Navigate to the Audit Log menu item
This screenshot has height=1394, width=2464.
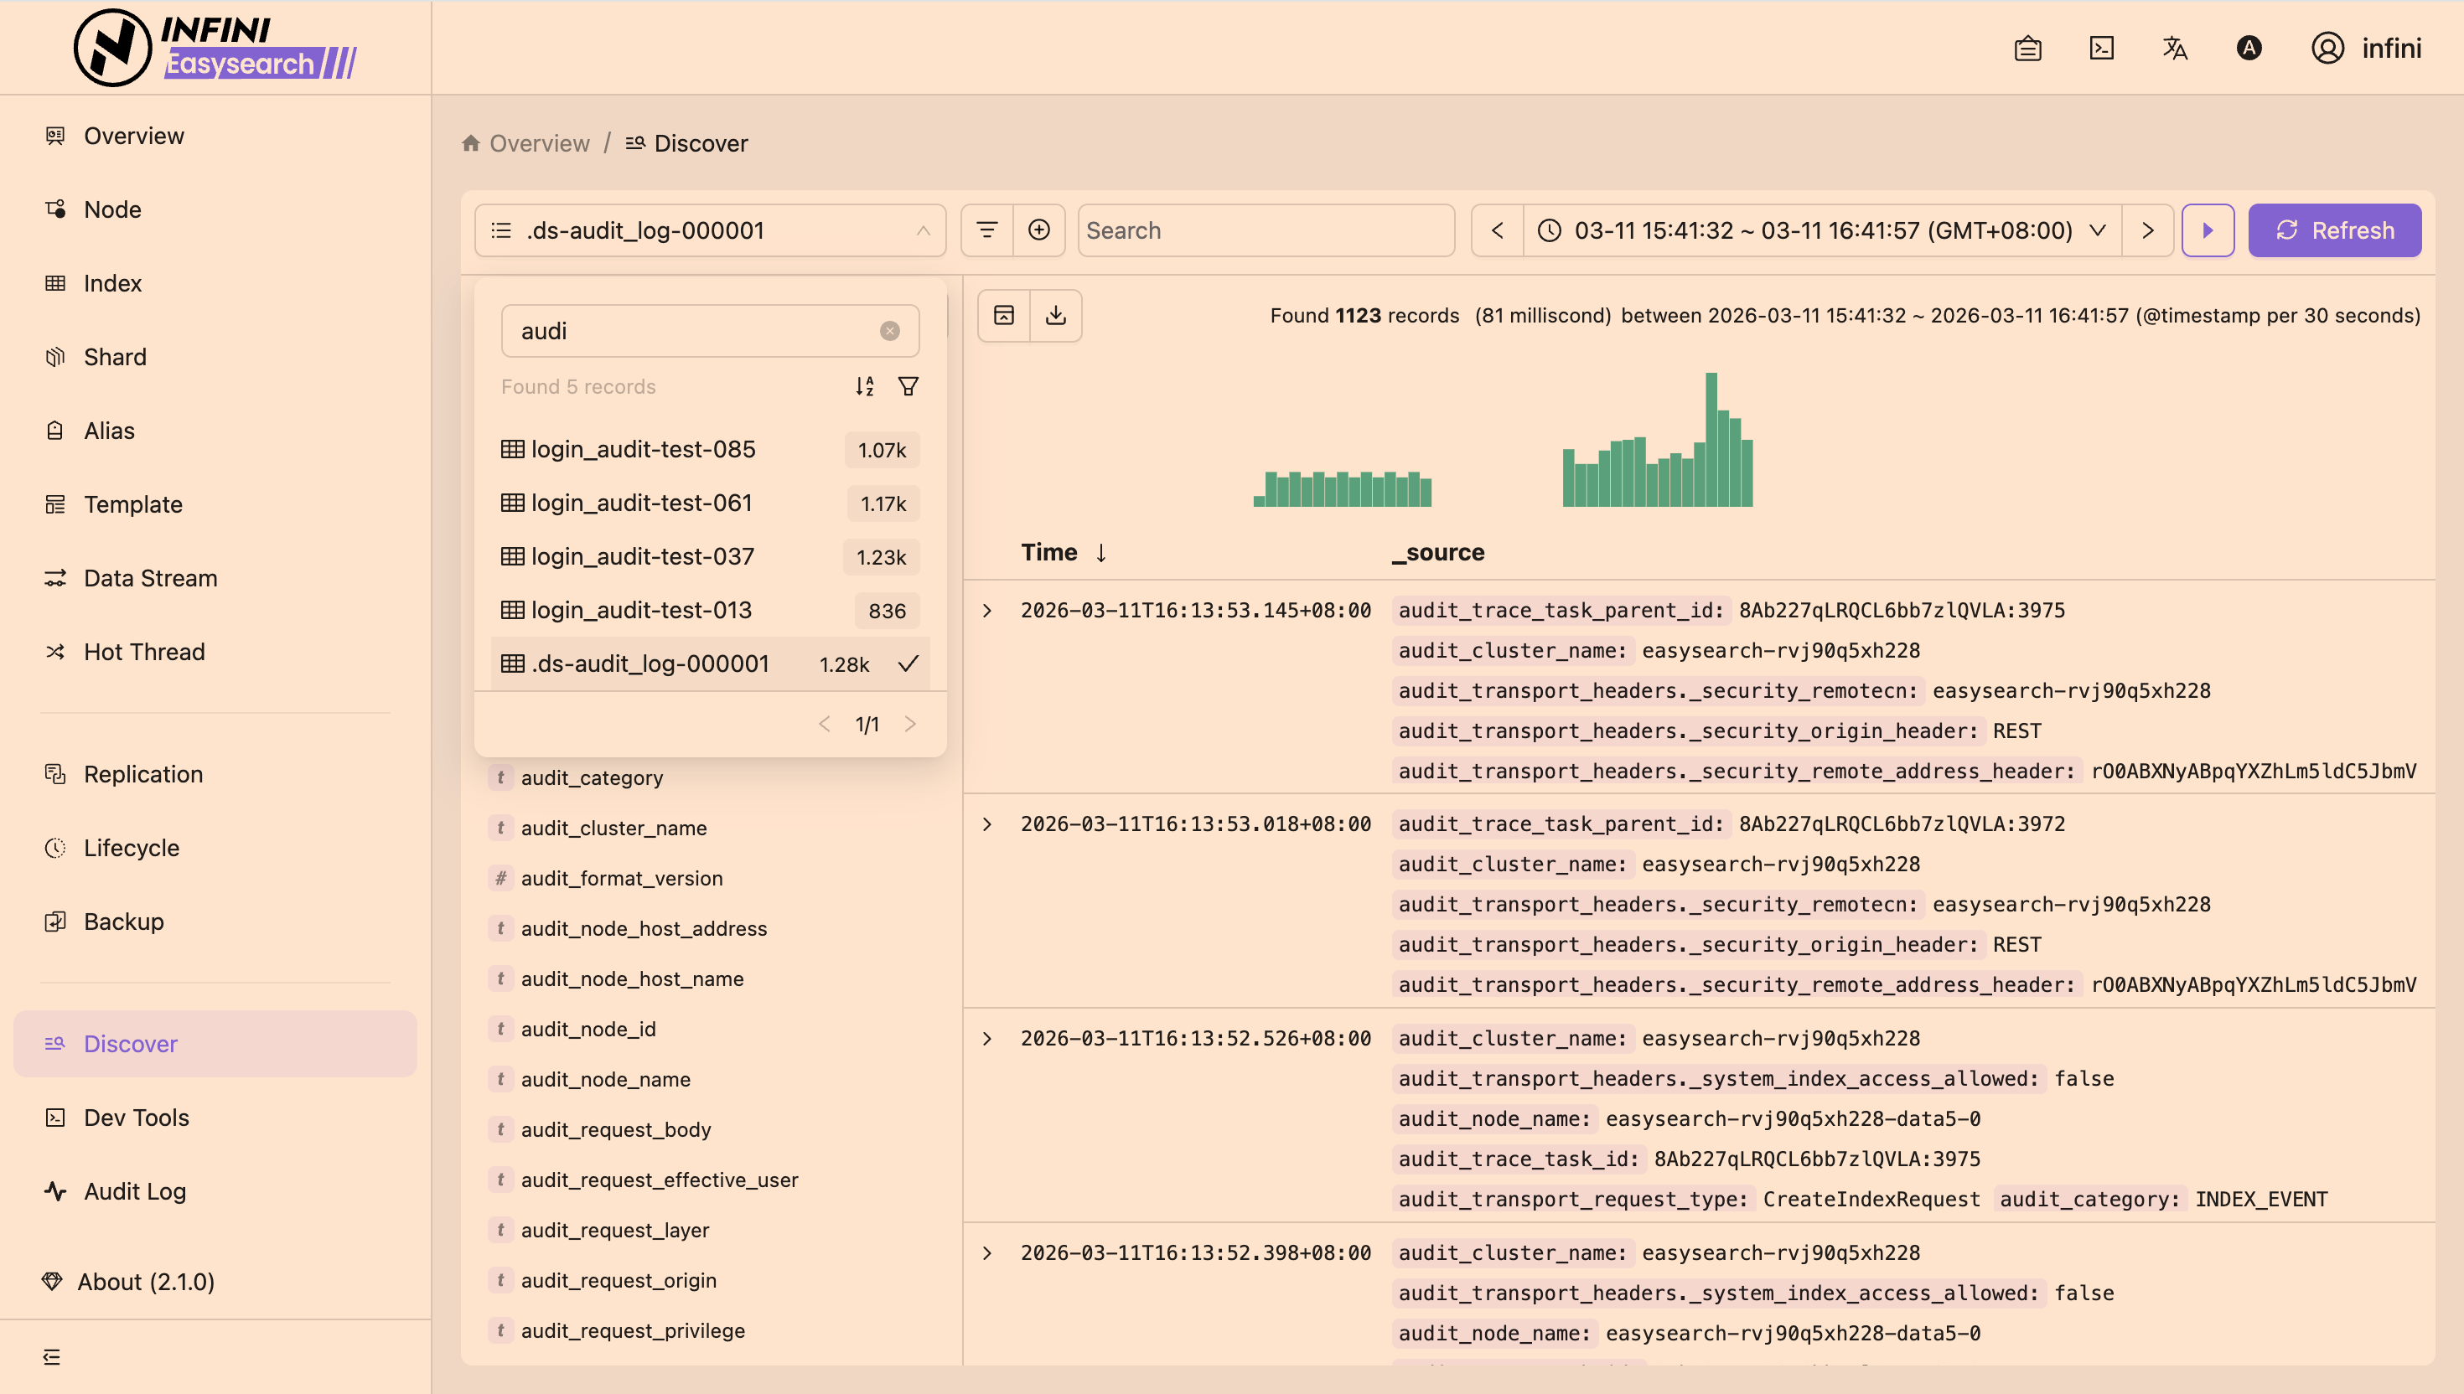pos(134,1191)
